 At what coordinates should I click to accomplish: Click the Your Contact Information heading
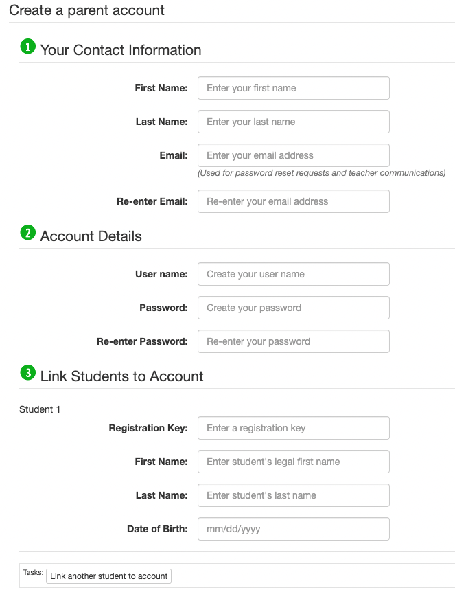click(121, 50)
